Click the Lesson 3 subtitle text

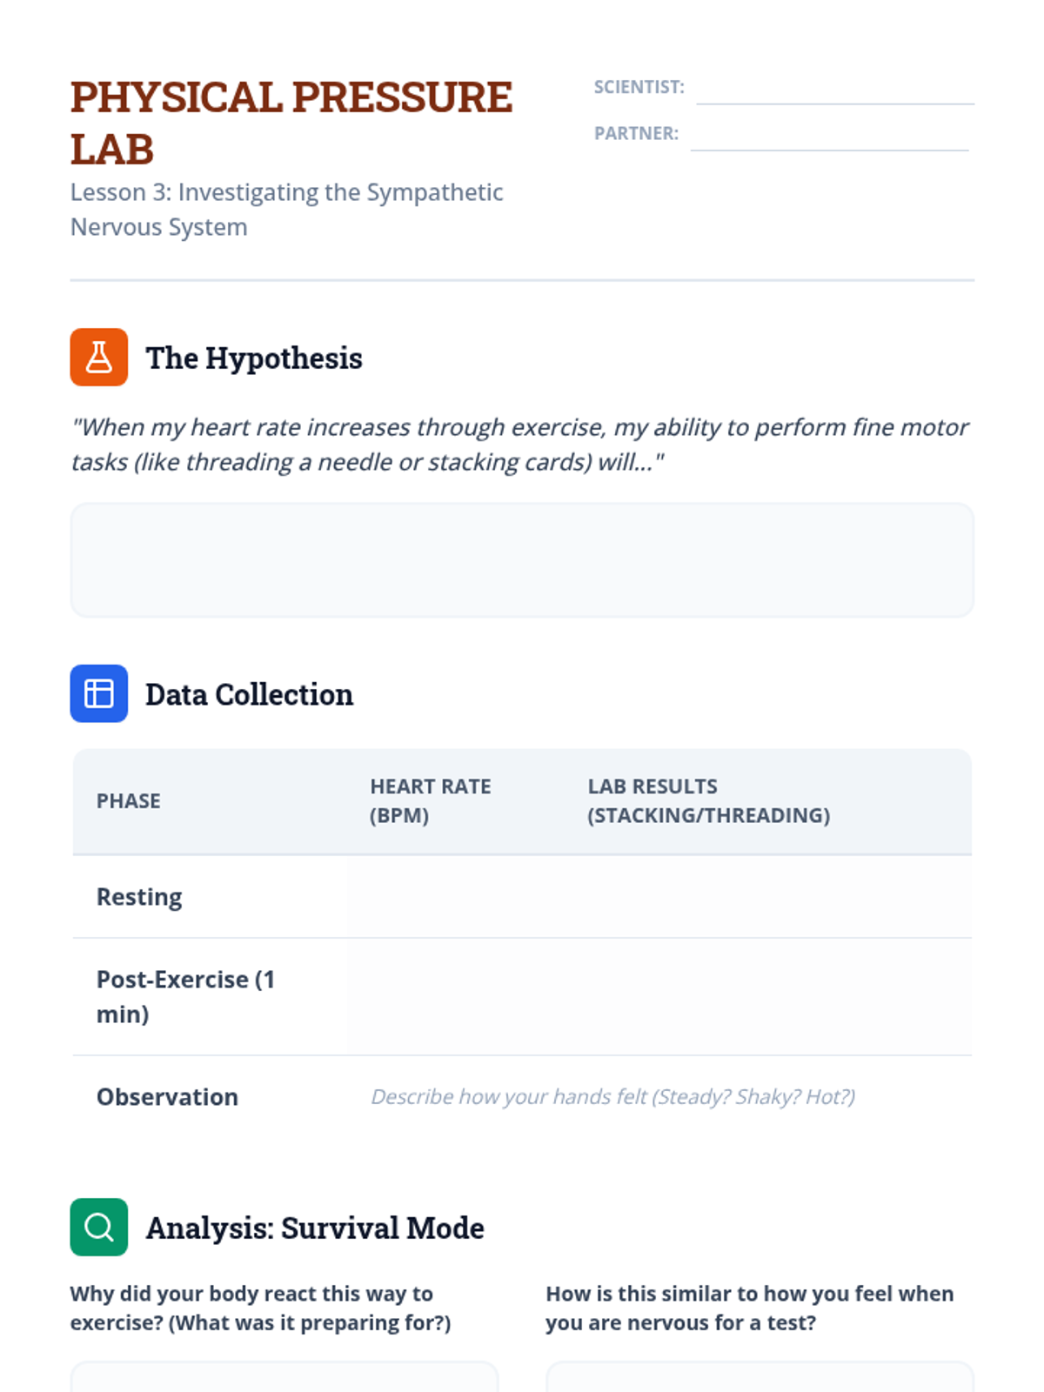[x=286, y=210]
